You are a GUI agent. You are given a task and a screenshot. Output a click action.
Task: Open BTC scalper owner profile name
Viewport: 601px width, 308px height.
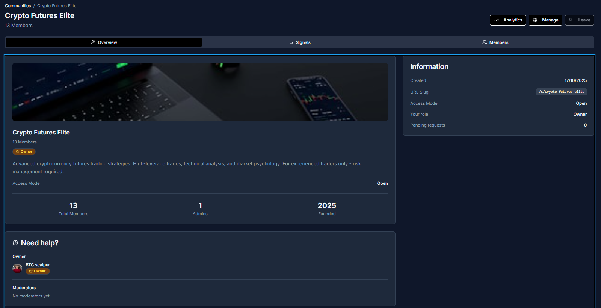pyautogui.click(x=38, y=265)
